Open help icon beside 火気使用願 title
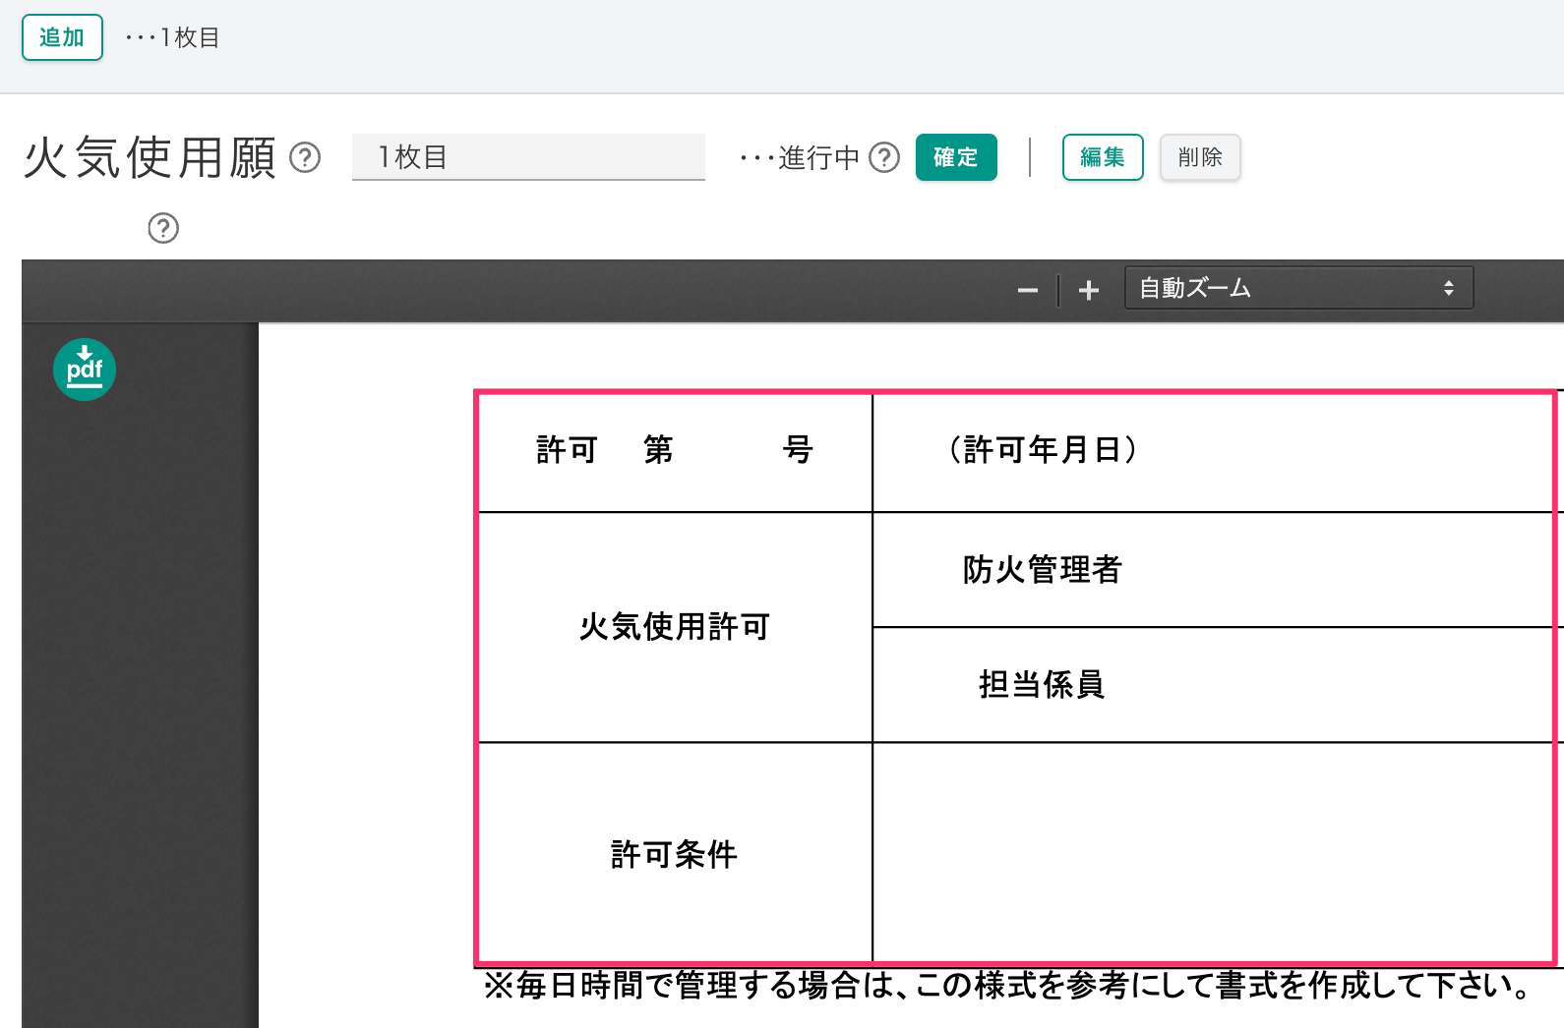The height and width of the screenshot is (1028, 1564). [305, 157]
